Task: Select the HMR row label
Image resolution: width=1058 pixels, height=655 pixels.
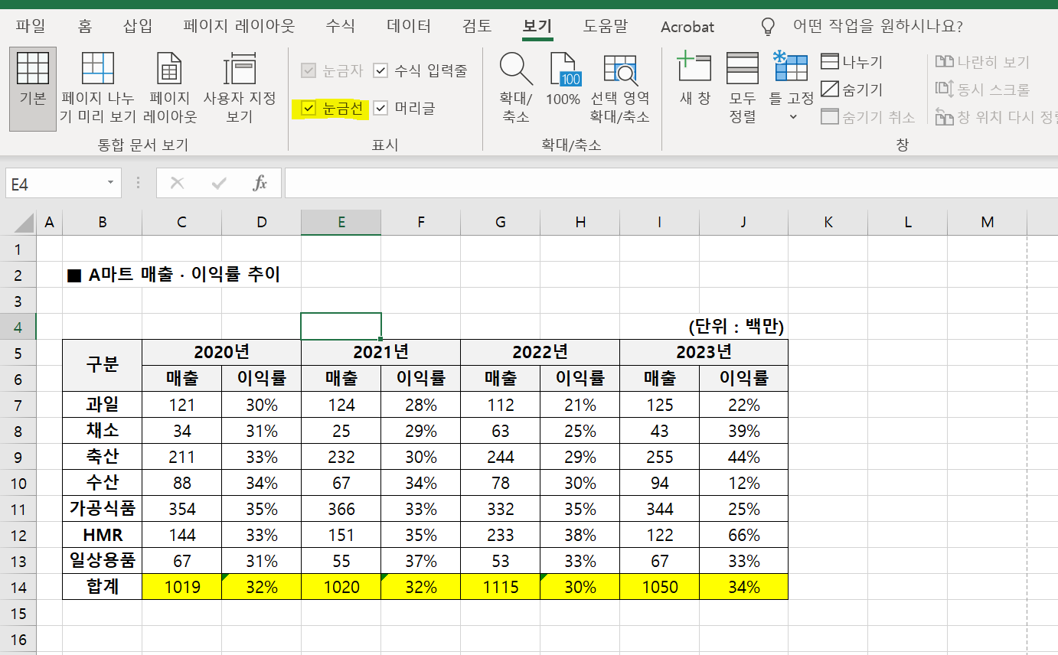Action: (x=103, y=535)
